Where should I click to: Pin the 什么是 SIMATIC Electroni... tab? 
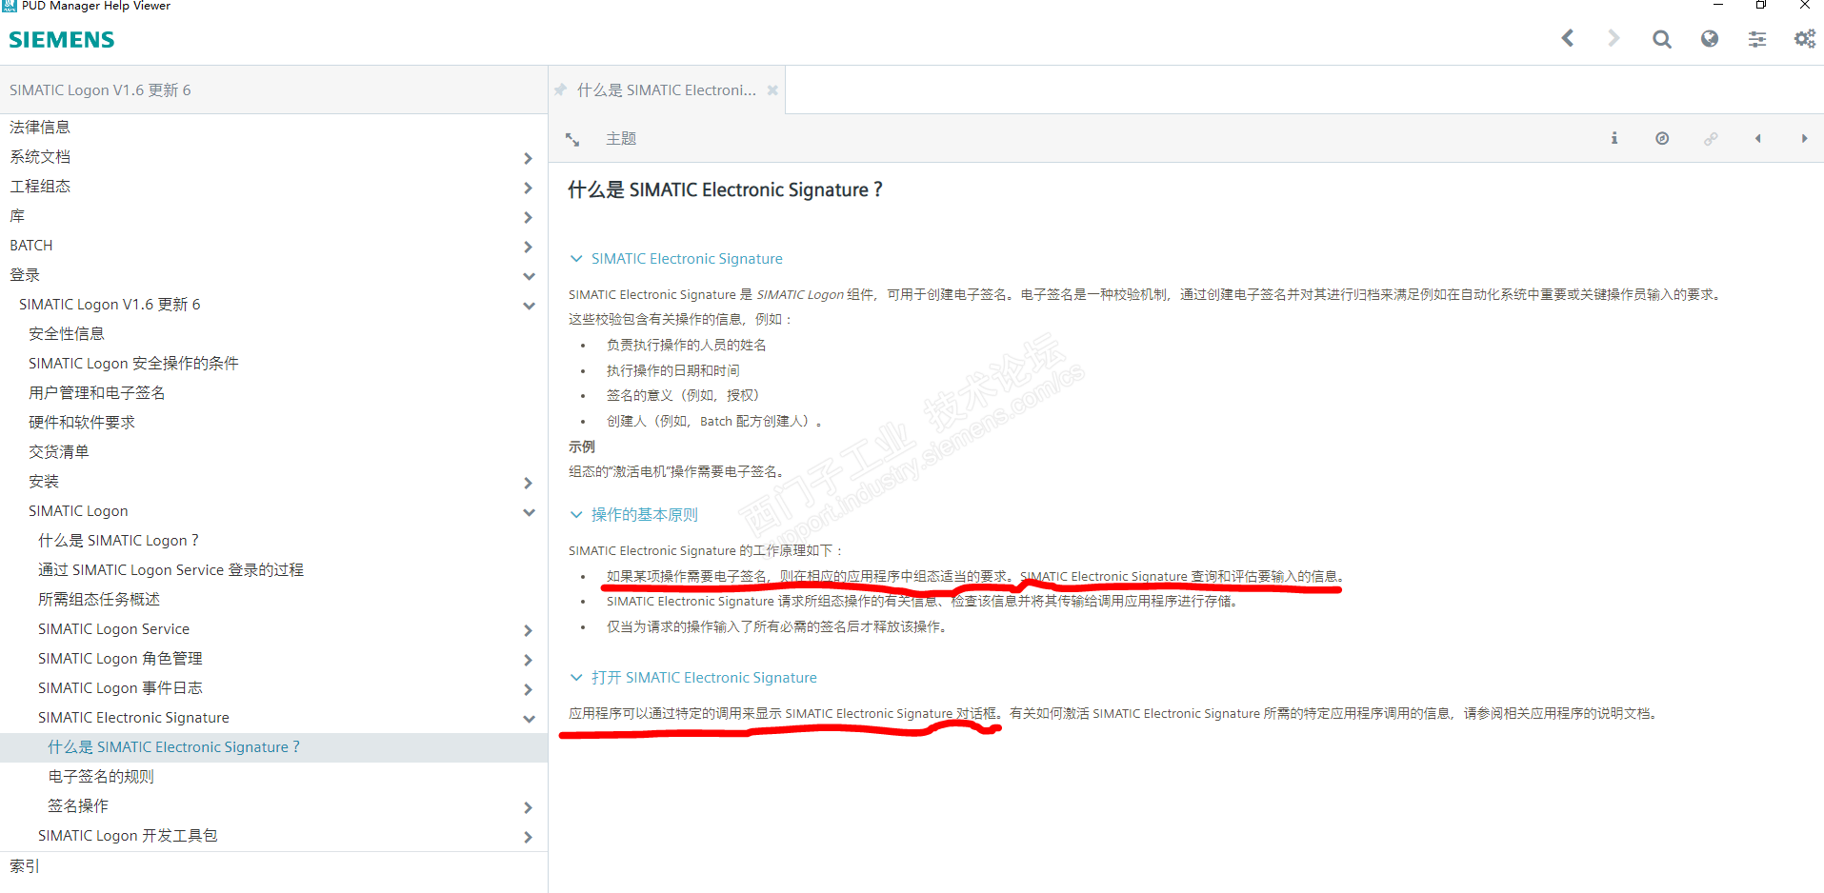click(560, 90)
